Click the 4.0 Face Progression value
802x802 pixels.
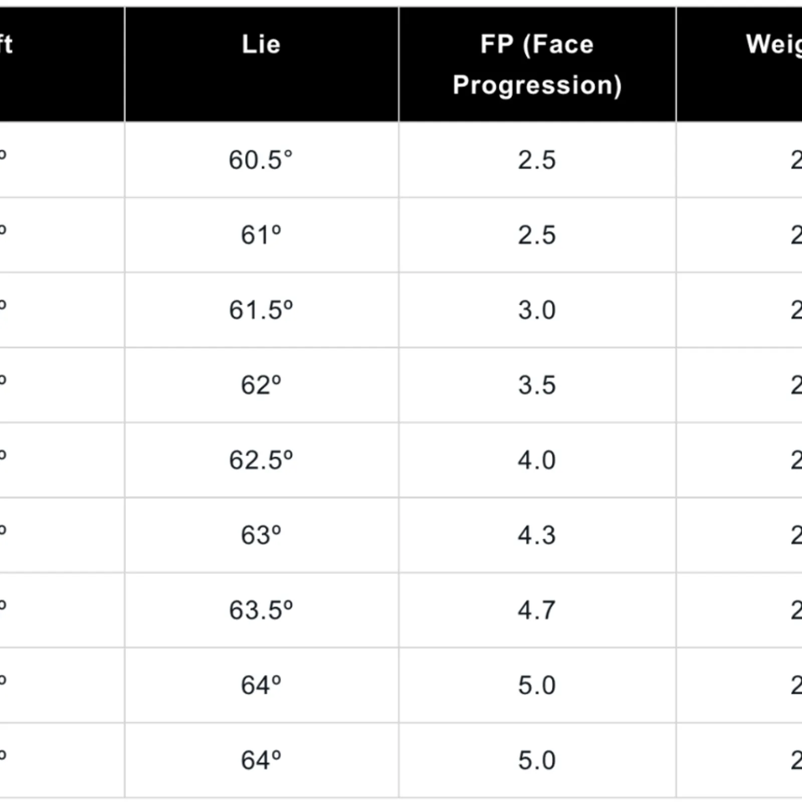tap(537, 460)
